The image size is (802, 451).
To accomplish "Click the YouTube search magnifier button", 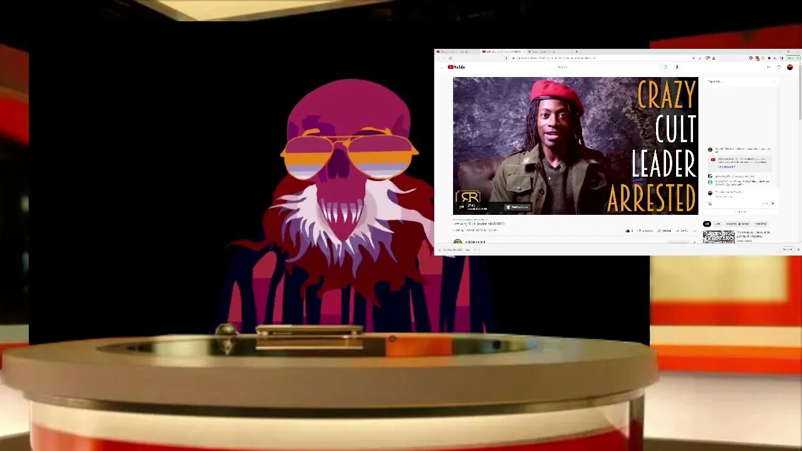I will coord(665,67).
